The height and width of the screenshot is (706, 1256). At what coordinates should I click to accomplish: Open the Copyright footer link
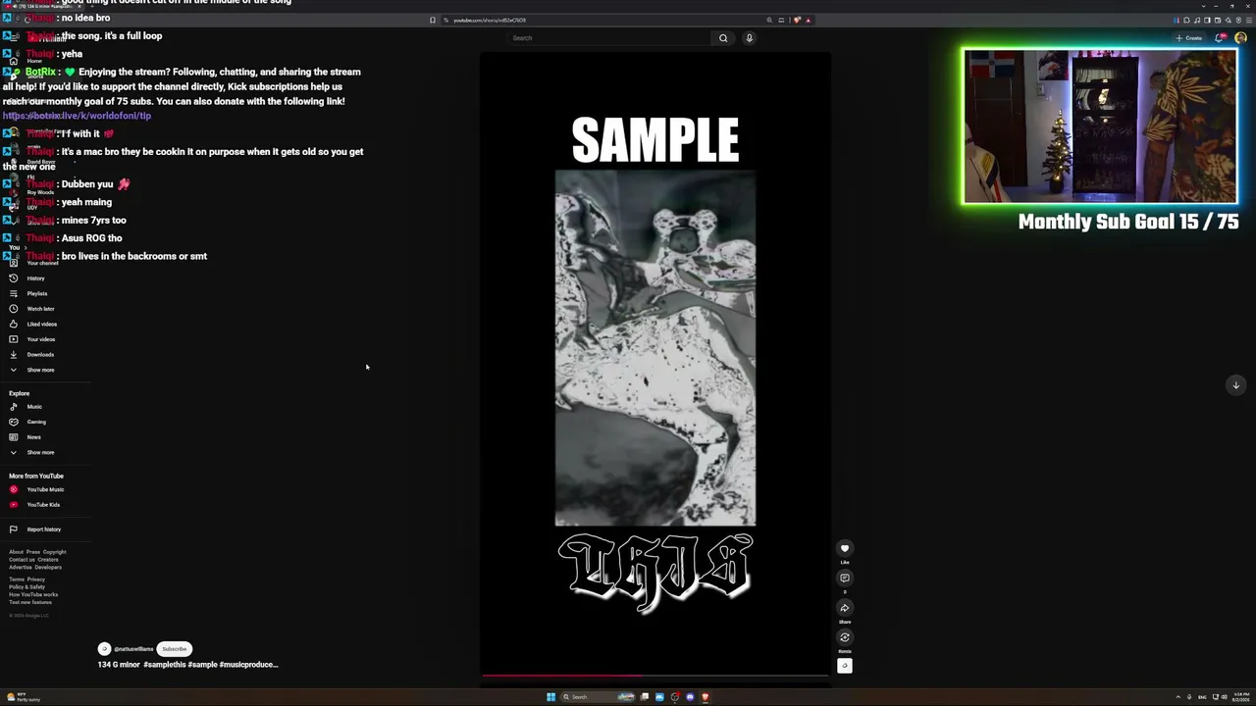coord(55,552)
